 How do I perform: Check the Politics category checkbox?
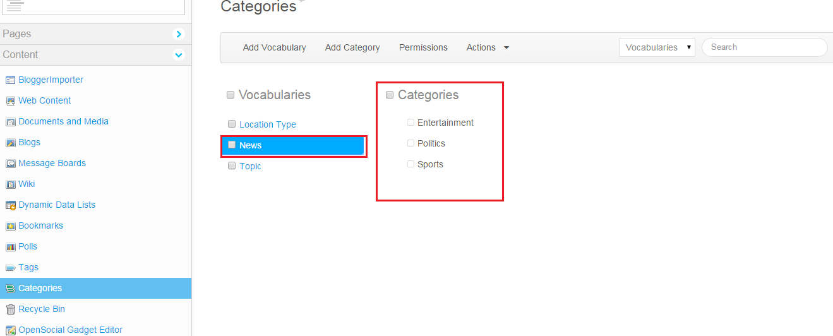click(411, 143)
